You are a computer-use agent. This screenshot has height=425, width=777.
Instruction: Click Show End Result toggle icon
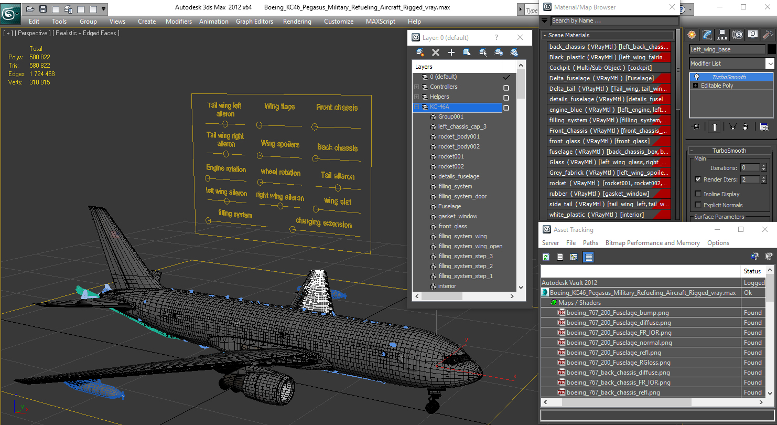[x=715, y=126]
